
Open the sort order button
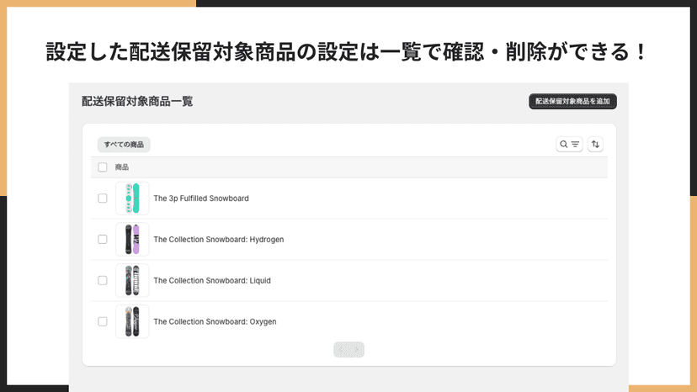(x=595, y=144)
